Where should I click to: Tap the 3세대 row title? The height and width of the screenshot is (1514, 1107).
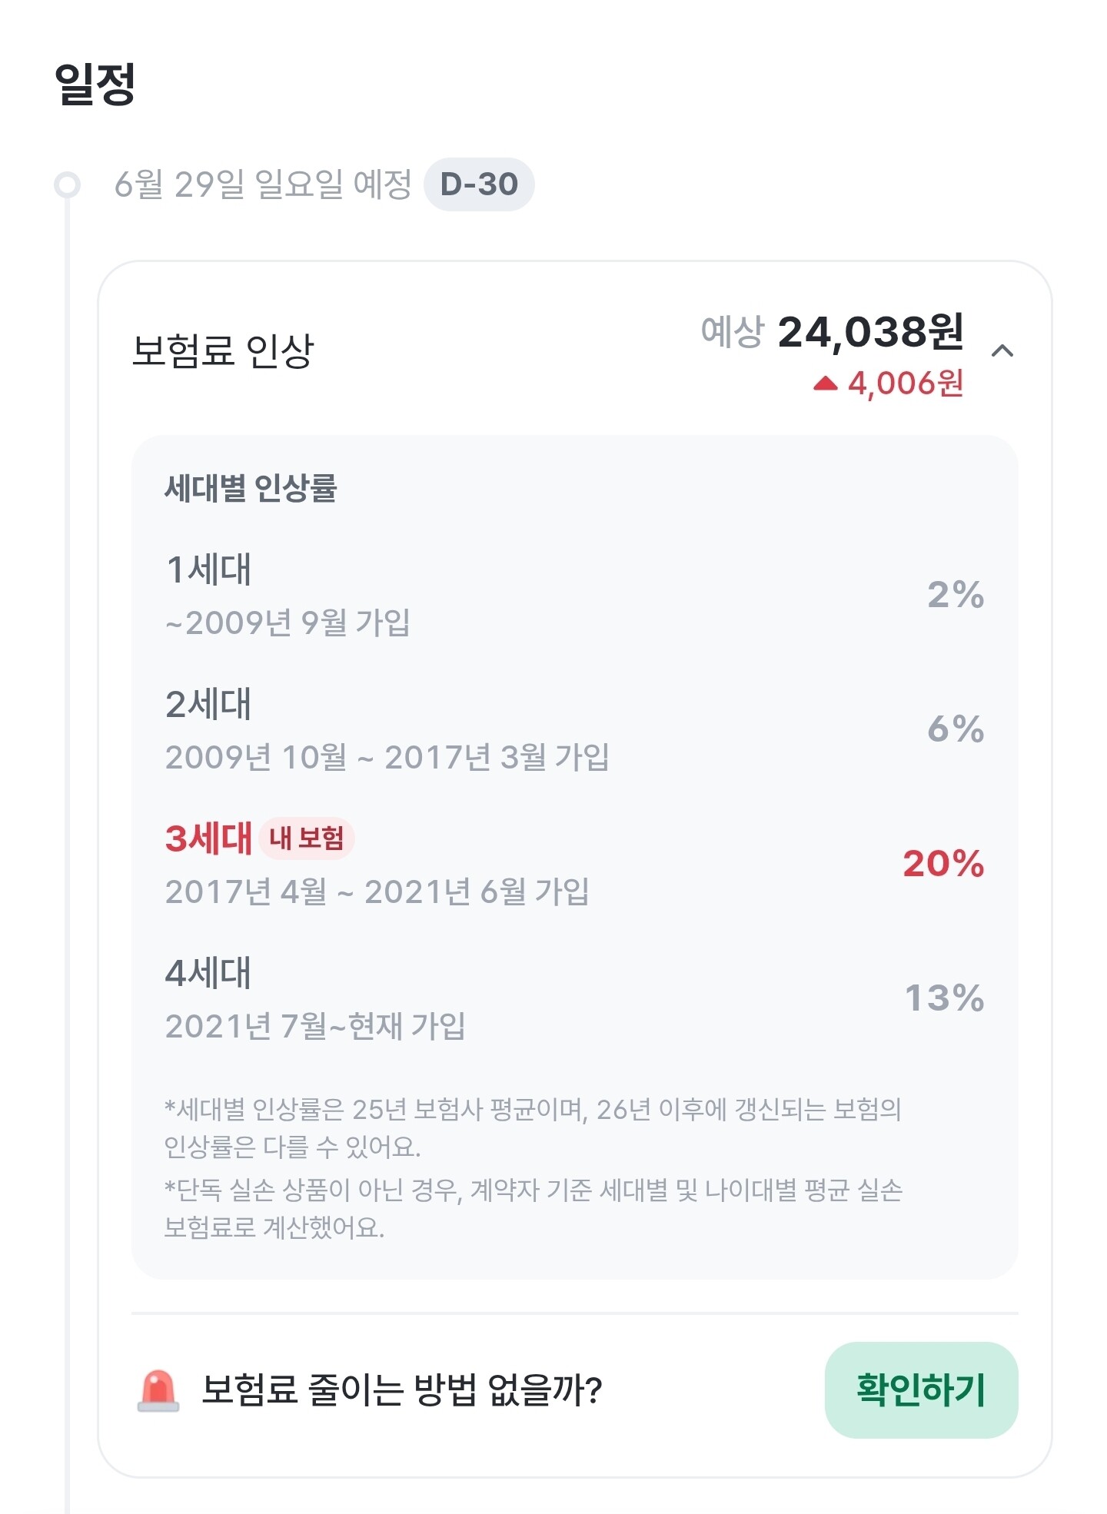tap(208, 838)
